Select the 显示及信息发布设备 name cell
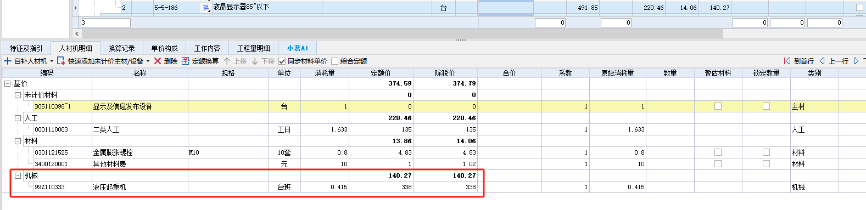This screenshot has height=210, width=866. coord(140,106)
